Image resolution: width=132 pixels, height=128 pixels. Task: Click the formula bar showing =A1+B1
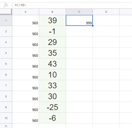pyautogui.click(x=72, y=5)
